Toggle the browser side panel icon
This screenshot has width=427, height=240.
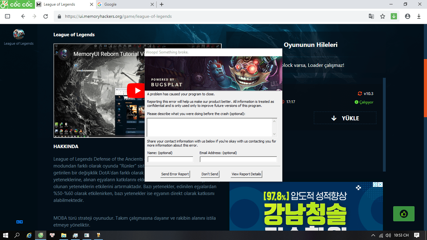click(8, 16)
